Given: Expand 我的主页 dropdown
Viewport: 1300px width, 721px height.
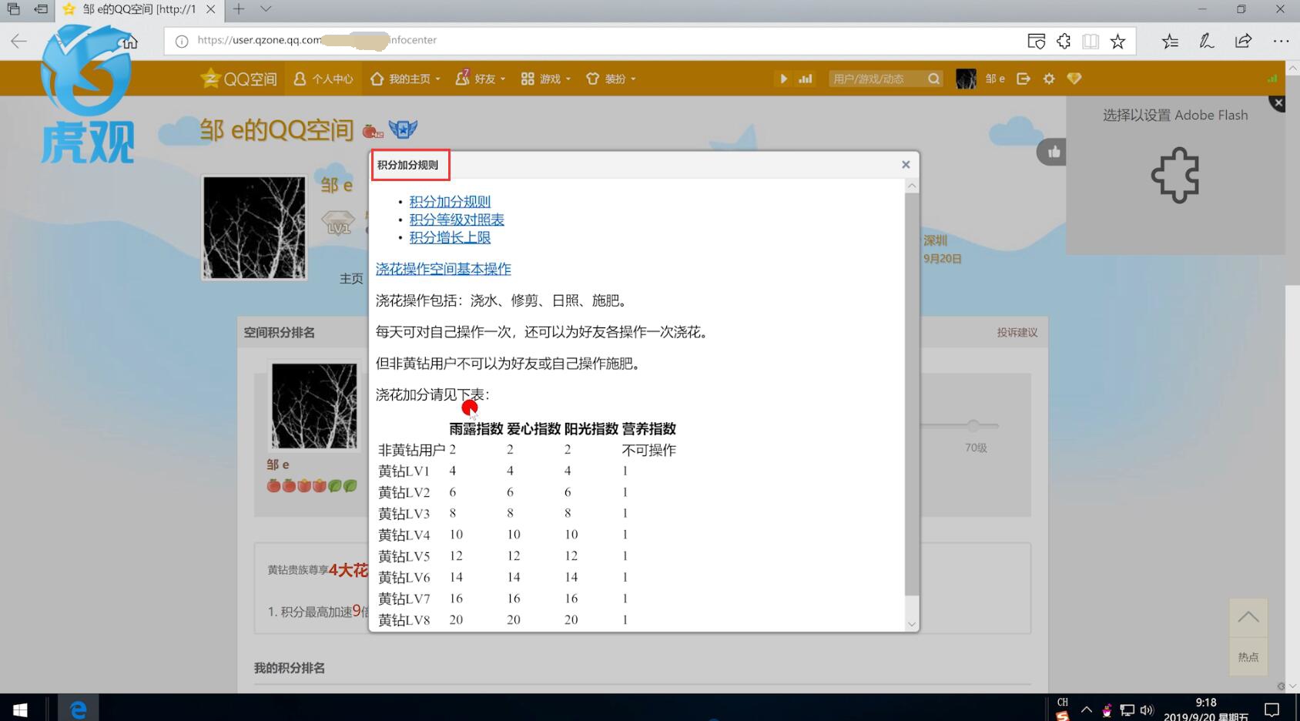Looking at the screenshot, I should click(x=405, y=79).
